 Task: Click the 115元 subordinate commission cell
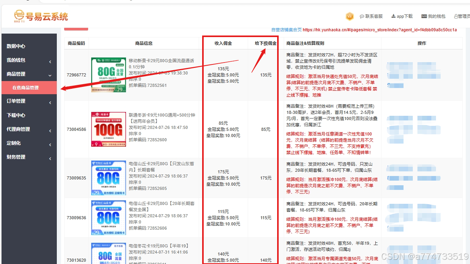[266, 218]
